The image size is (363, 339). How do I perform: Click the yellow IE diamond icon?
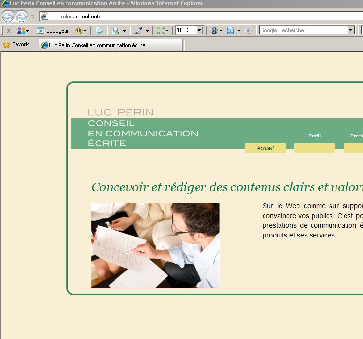79,31
